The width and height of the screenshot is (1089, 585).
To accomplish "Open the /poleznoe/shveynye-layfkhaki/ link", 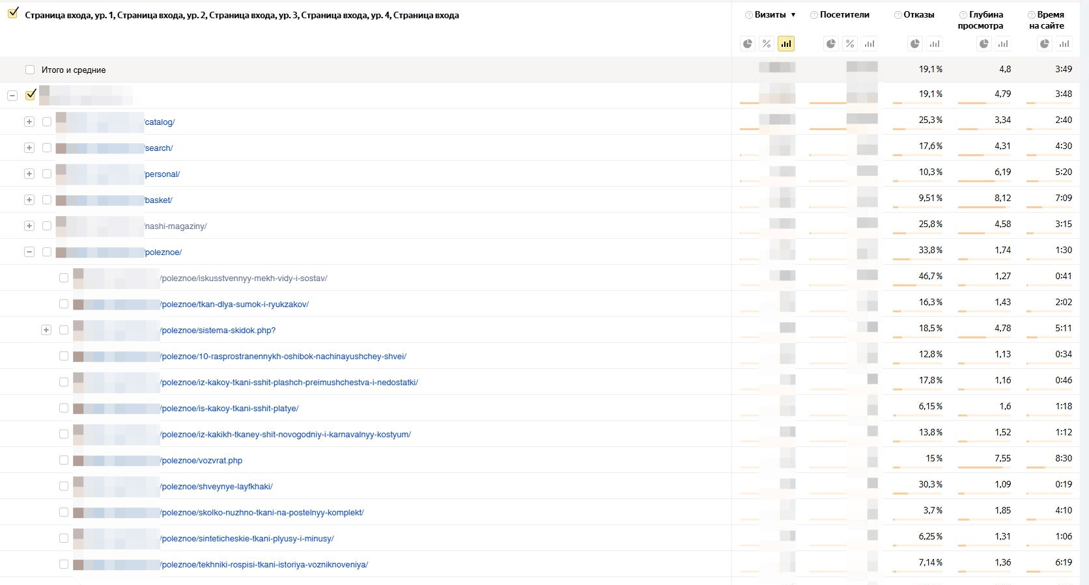I will pyautogui.click(x=217, y=486).
